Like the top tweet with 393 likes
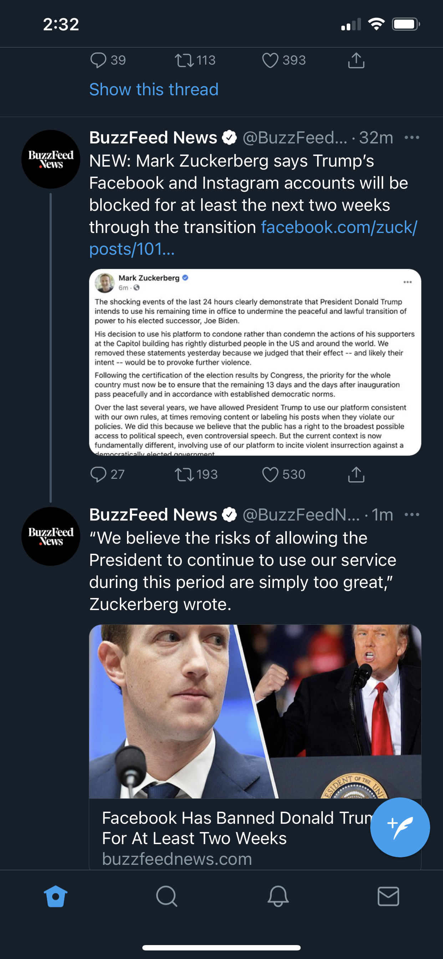 270,60
